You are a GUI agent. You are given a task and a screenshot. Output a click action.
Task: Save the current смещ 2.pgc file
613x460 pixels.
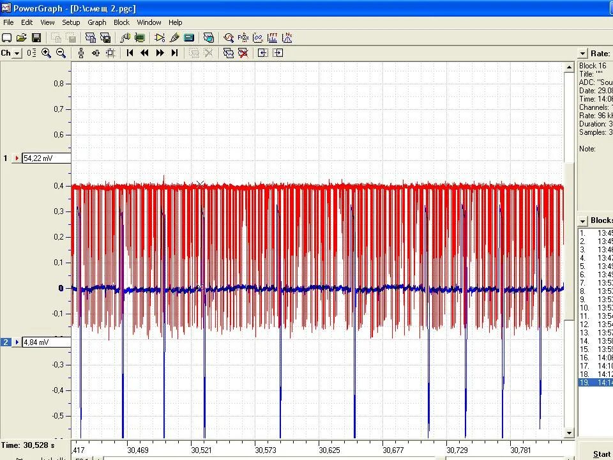tap(36, 37)
